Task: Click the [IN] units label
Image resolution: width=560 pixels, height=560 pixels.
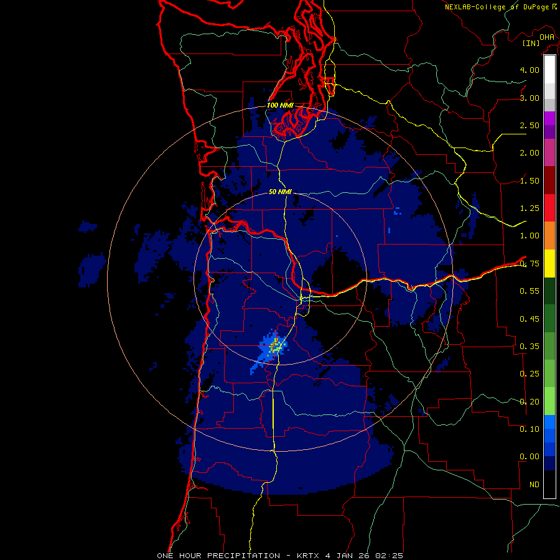Action: tap(531, 43)
